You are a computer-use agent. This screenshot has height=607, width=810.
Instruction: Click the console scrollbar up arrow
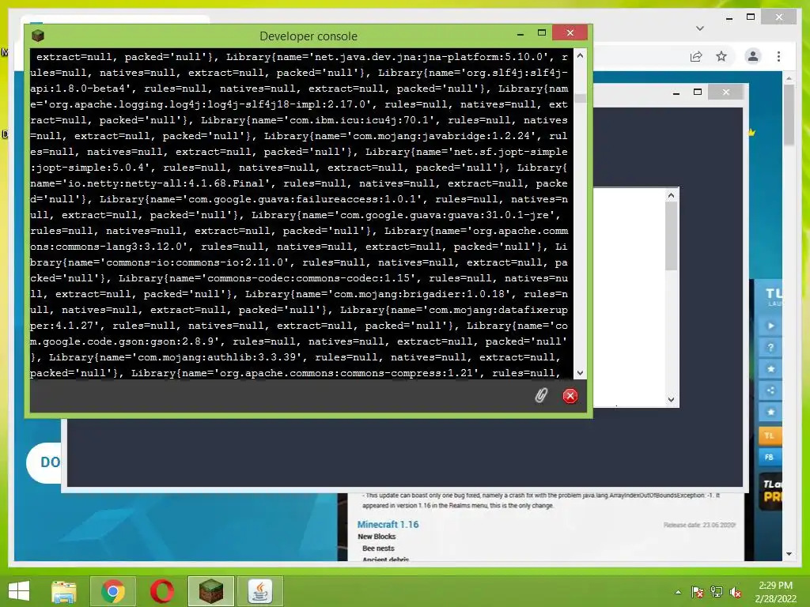click(580, 56)
